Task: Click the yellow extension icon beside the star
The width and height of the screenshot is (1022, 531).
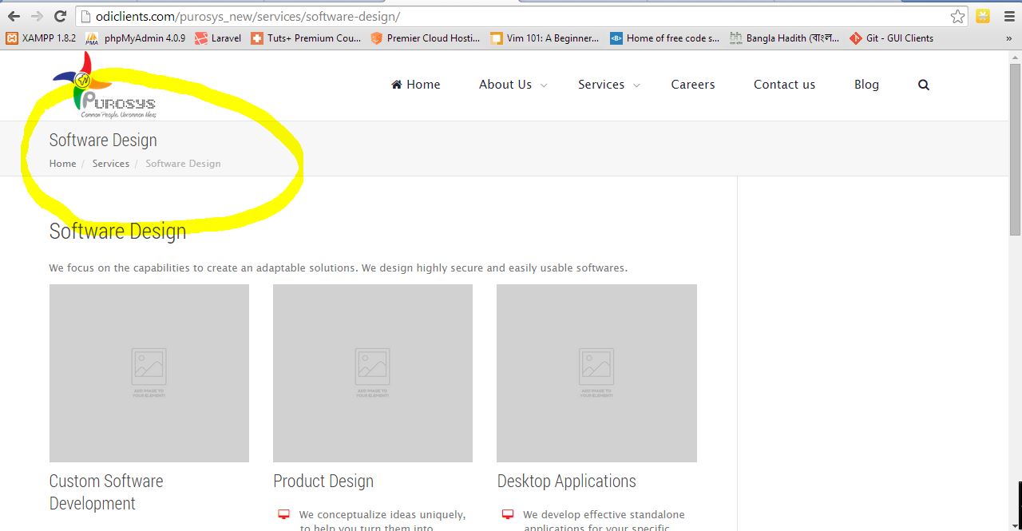Action: [983, 16]
